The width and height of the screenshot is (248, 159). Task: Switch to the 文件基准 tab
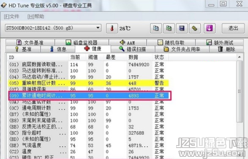(x=30, y=43)
